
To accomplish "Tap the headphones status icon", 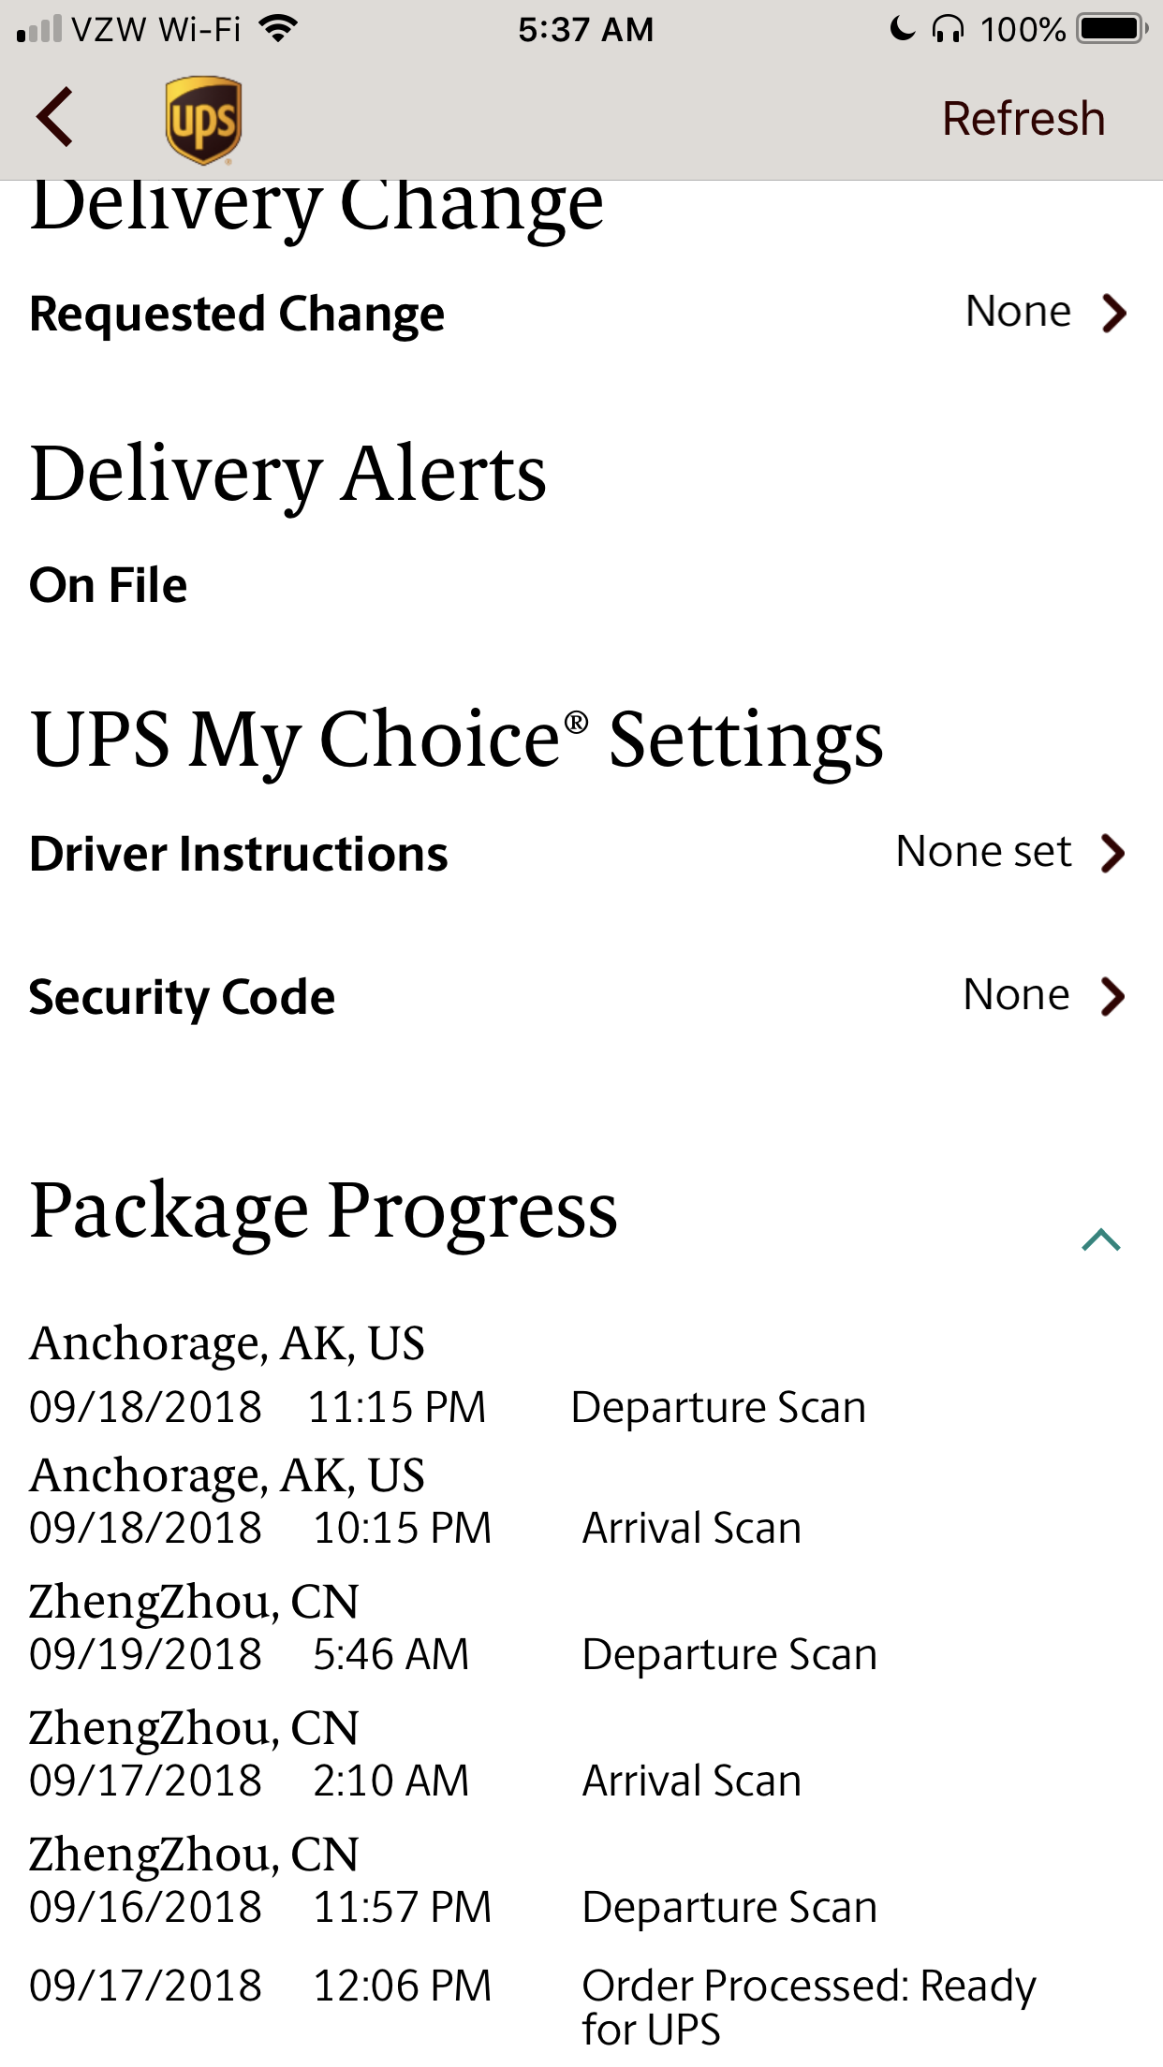I will tap(948, 29).
